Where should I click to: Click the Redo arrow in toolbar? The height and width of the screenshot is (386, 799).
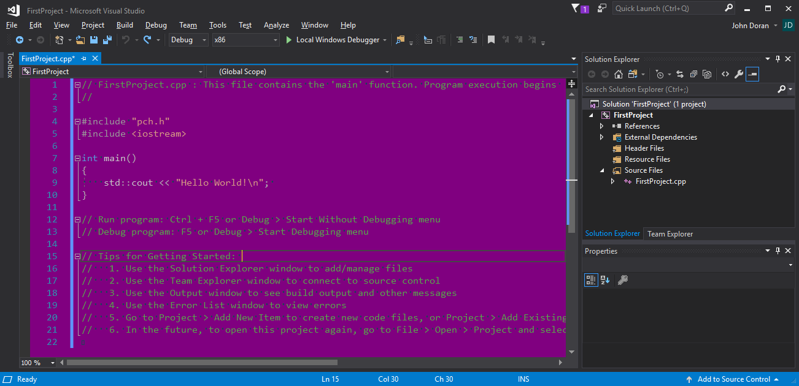(x=147, y=40)
